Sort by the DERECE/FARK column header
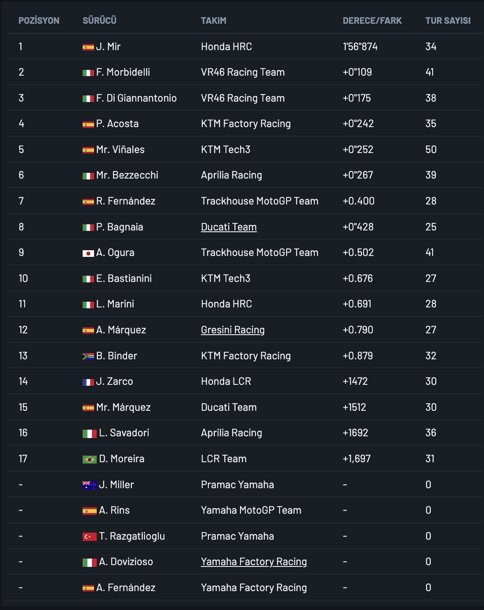Screen dimensions: 484x610 pos(372,21)
